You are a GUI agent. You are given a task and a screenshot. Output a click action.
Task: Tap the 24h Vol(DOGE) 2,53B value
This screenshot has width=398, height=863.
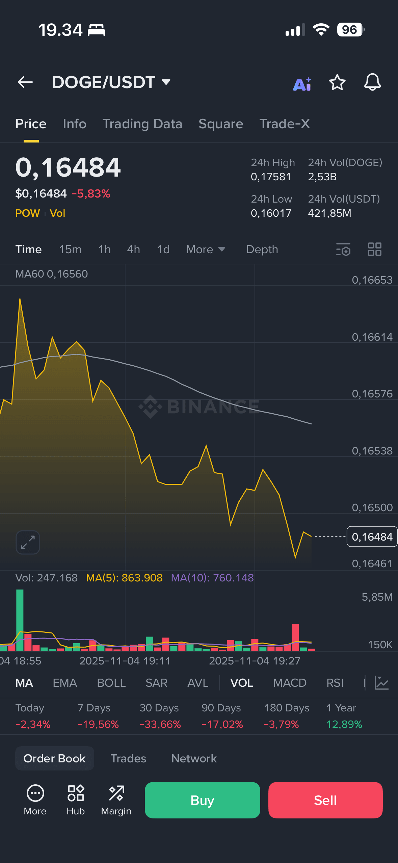pyautogui.click(x=322, y=177)
